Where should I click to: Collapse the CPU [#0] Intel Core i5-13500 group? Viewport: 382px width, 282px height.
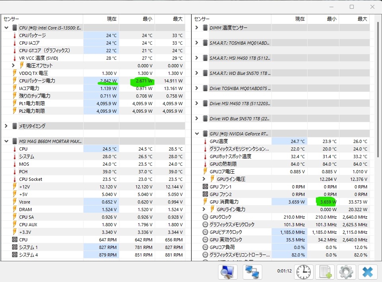[6, 28]
